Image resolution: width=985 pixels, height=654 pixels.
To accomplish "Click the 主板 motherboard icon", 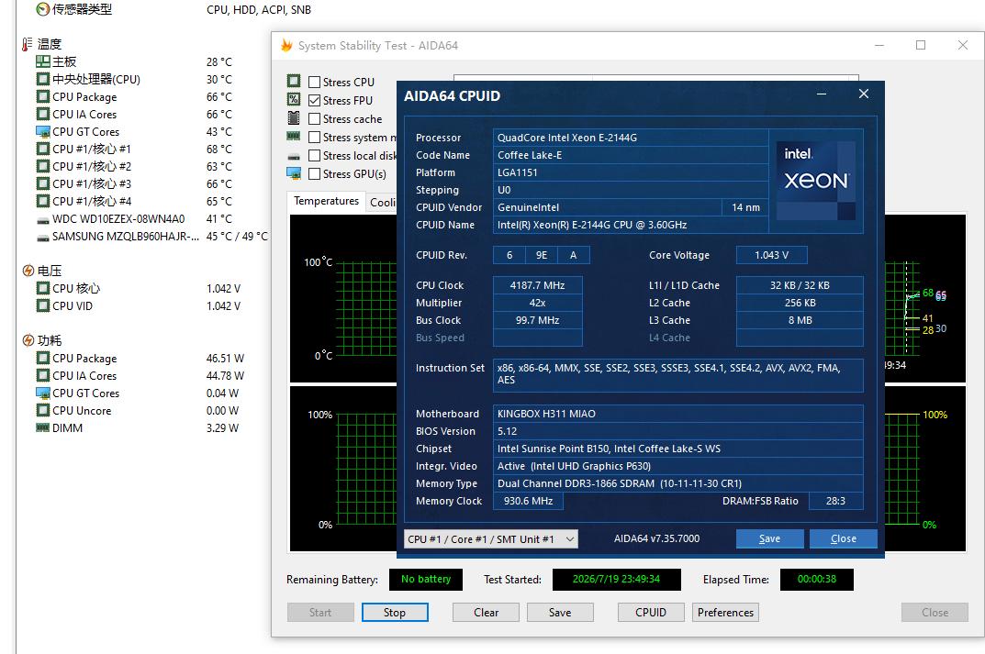I will pos(43,61).
